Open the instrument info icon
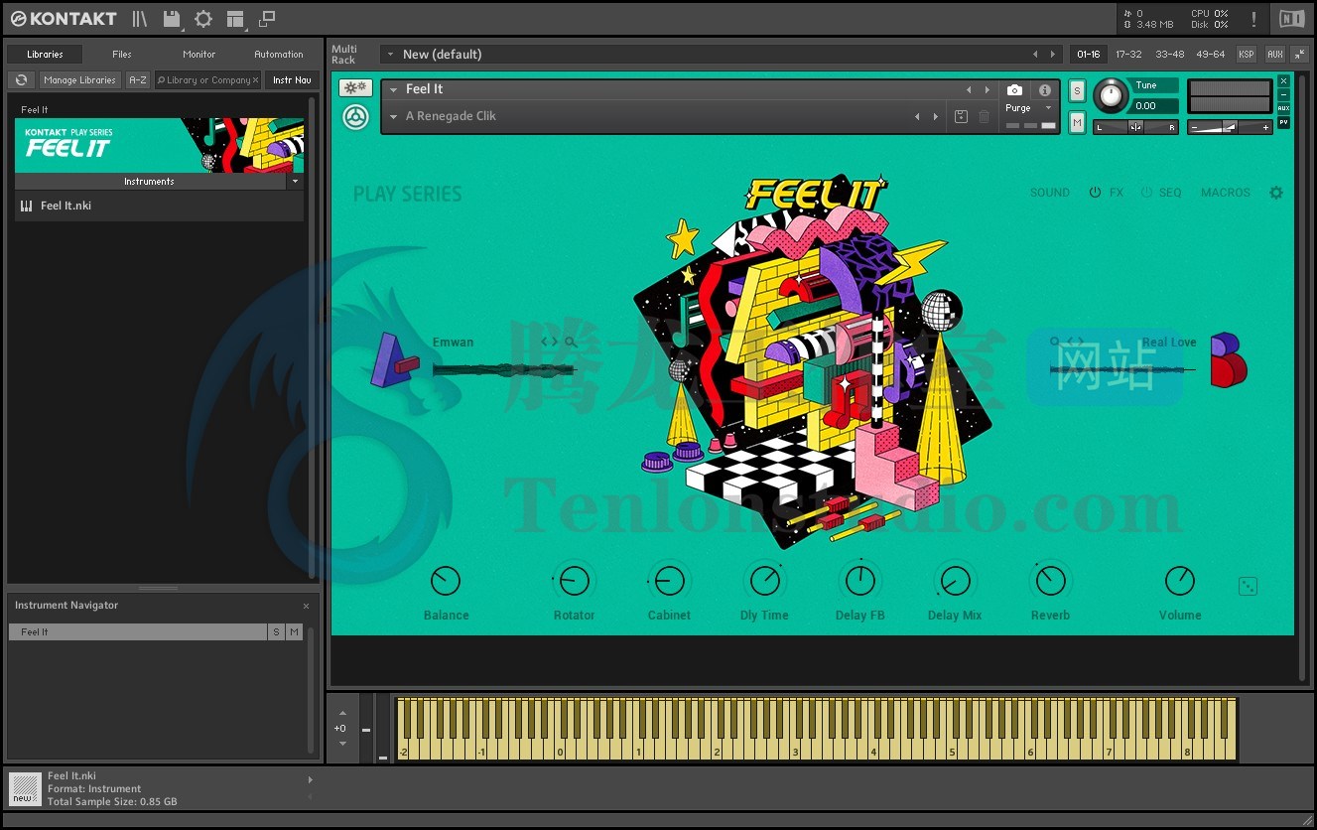The height and width of the screenshot is (830, 1317). coord(1044,89)
